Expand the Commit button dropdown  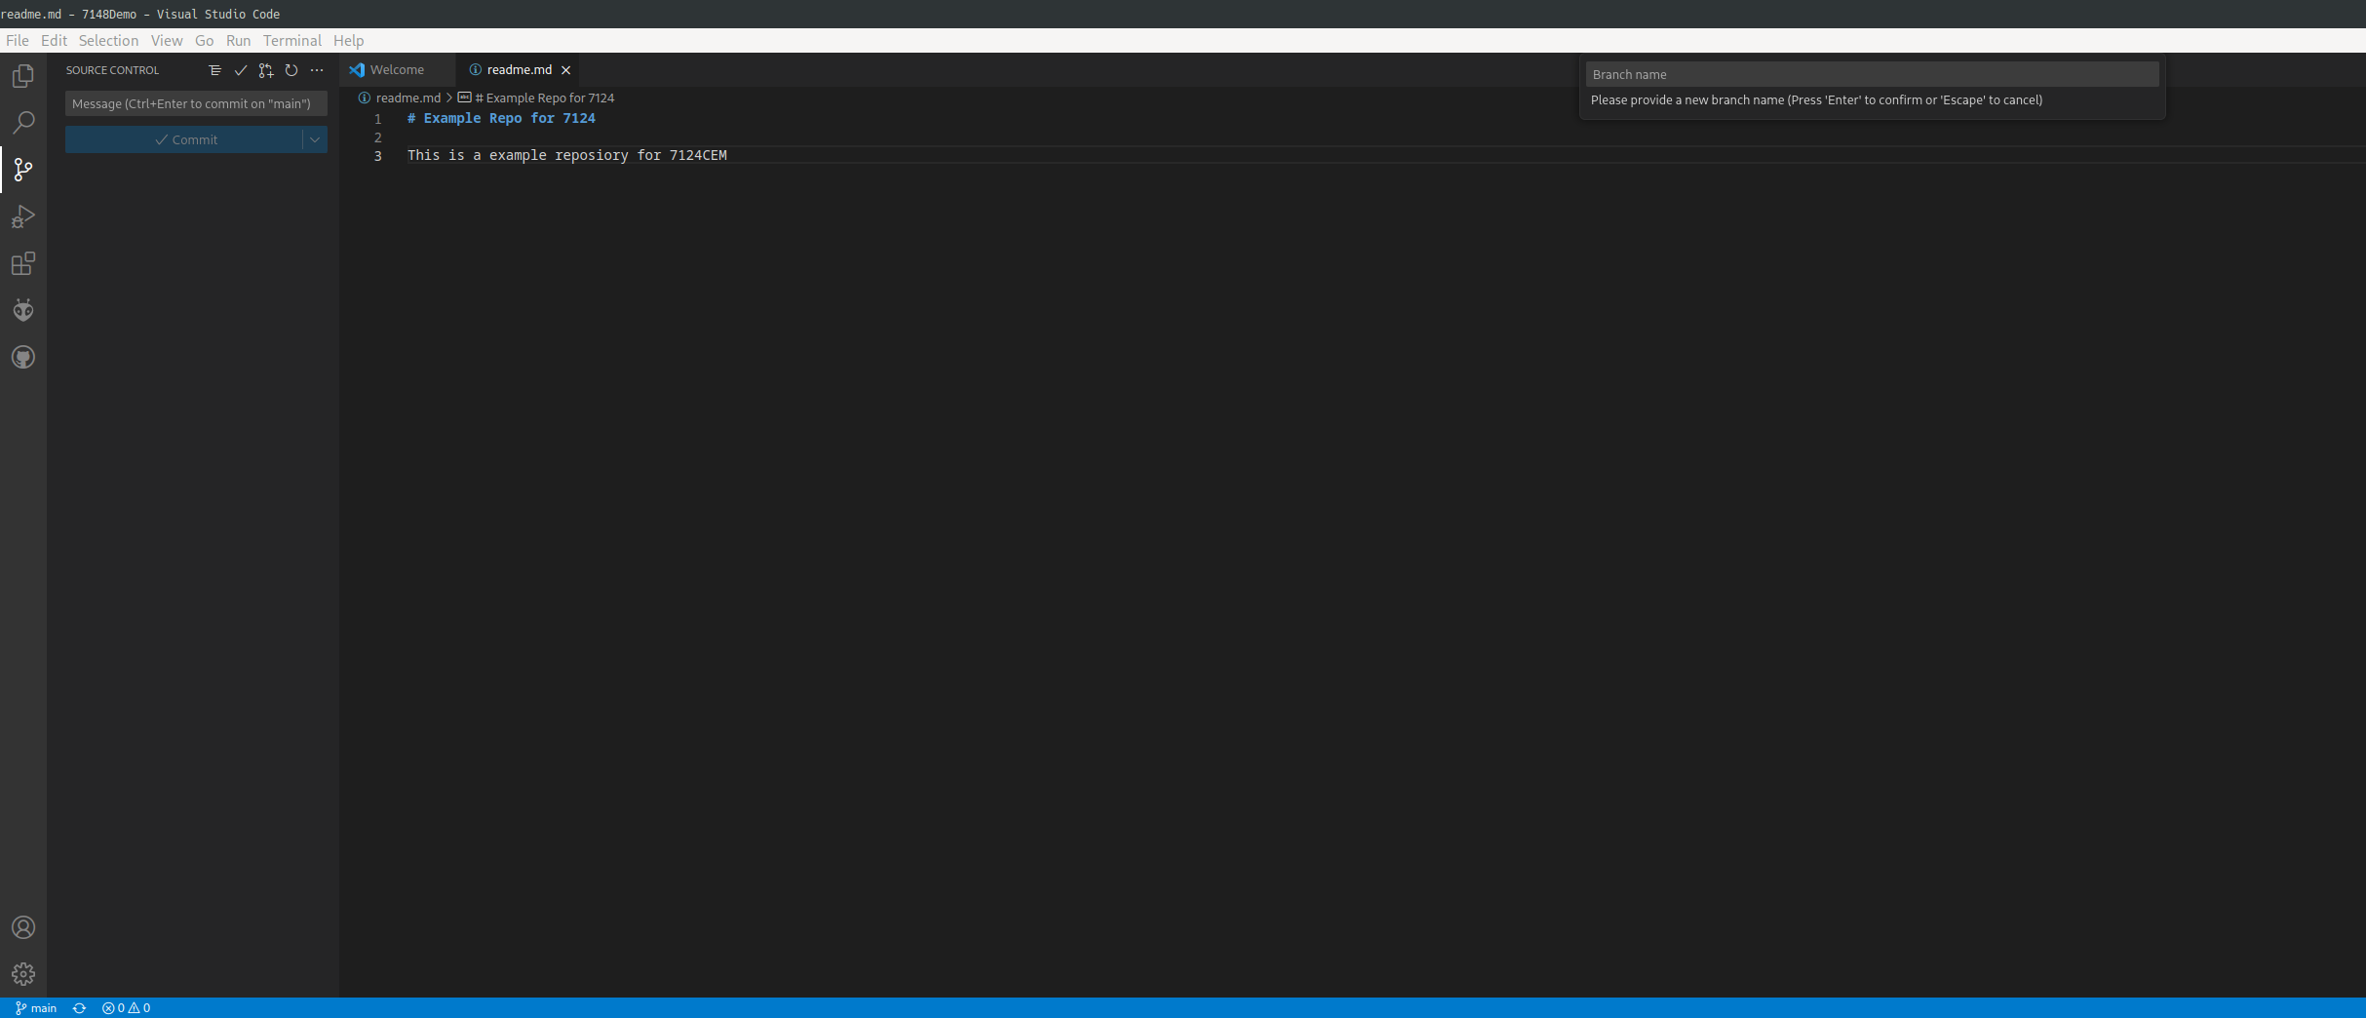point(314,139)
